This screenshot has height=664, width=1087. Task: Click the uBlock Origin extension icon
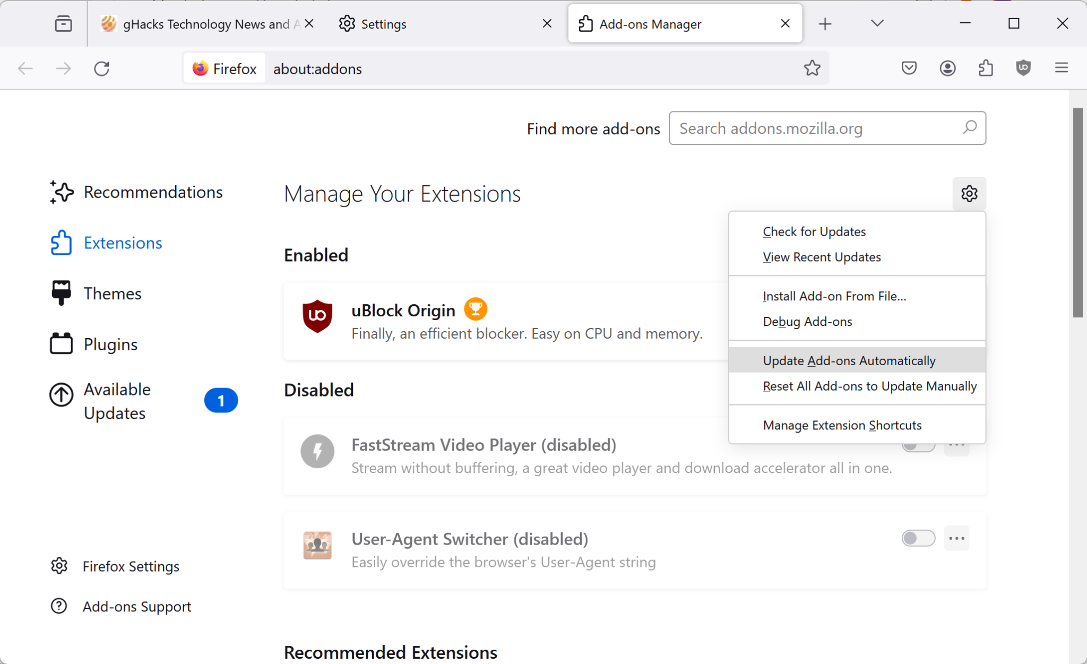click(x=317, y=316)
